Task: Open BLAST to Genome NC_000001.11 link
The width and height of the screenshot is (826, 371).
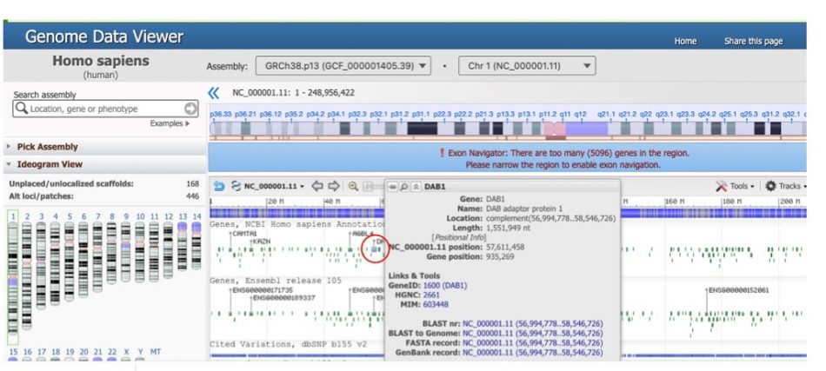Action: pos(533,333)
